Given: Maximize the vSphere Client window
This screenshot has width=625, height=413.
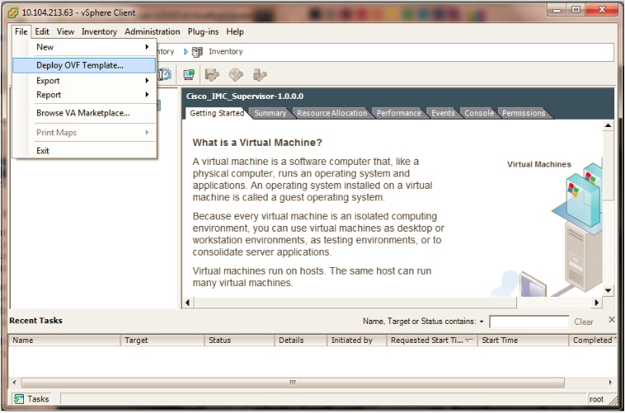Looking at the screenshot, I should pos(576,10).
